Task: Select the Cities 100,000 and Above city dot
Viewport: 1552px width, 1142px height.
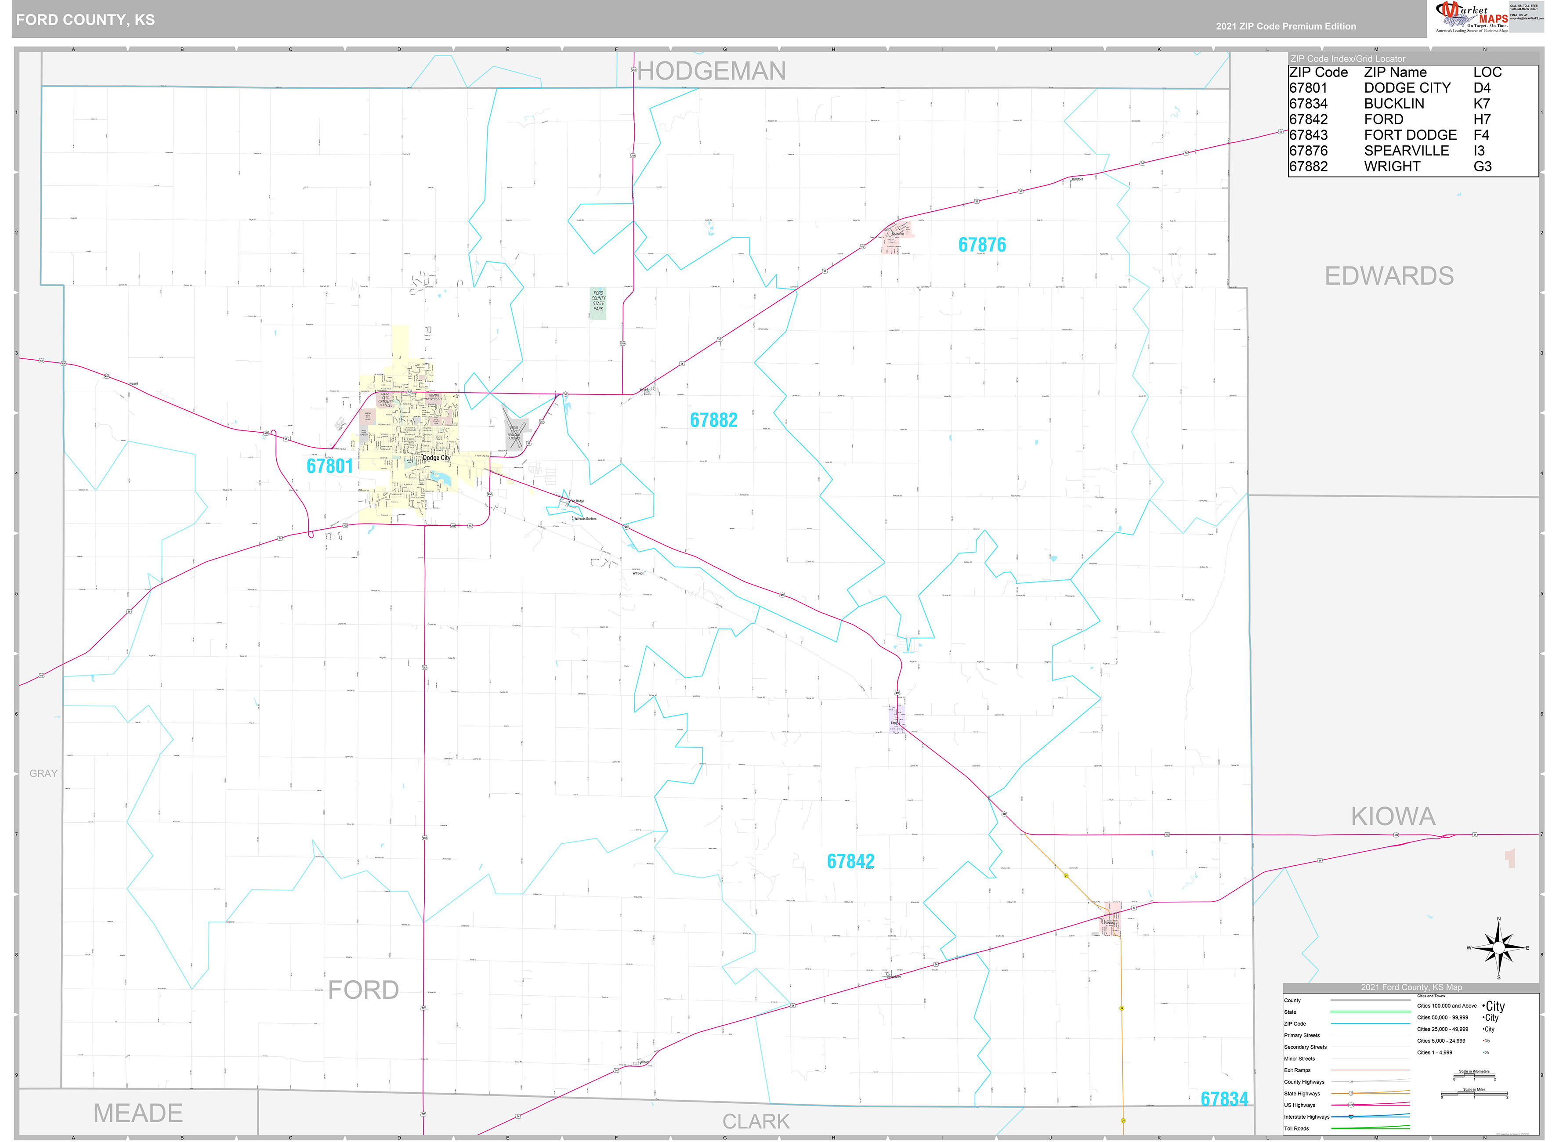Action: click(1484, 1006)
